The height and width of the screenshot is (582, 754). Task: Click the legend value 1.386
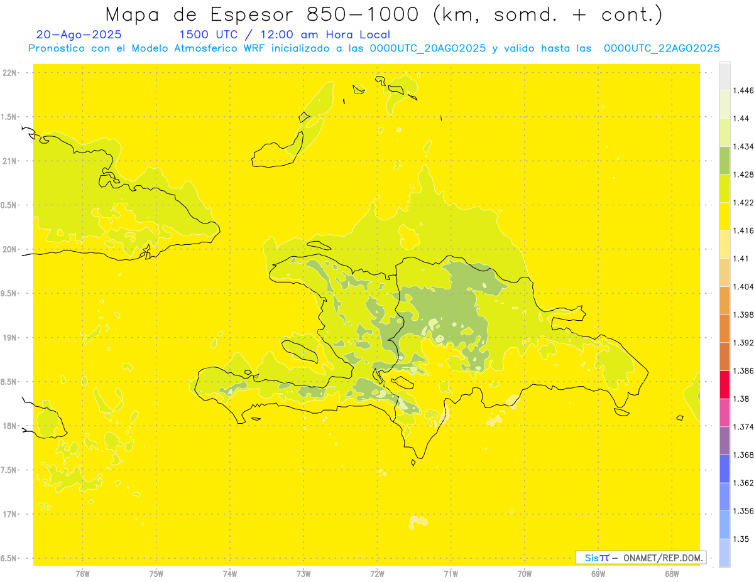tap(744, 370)
